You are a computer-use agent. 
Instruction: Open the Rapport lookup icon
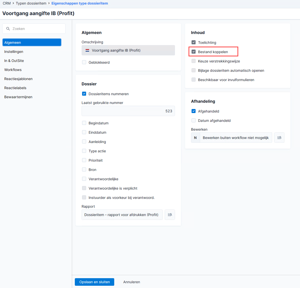click(170, 214)
